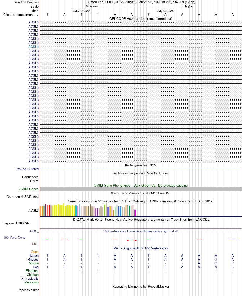This screenshot has width=242, height=296.
Task: Click the Zebrafish alignment row label
Action: (32, 282)
